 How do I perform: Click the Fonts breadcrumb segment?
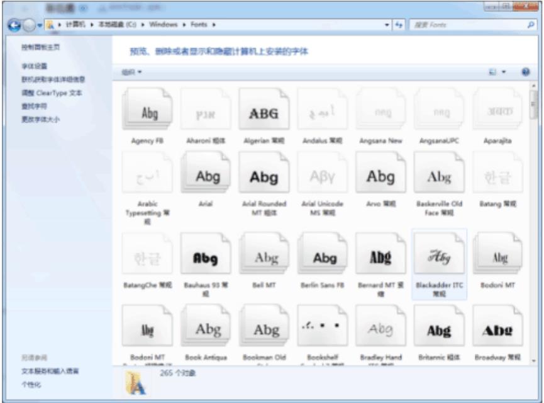(199, 25)
